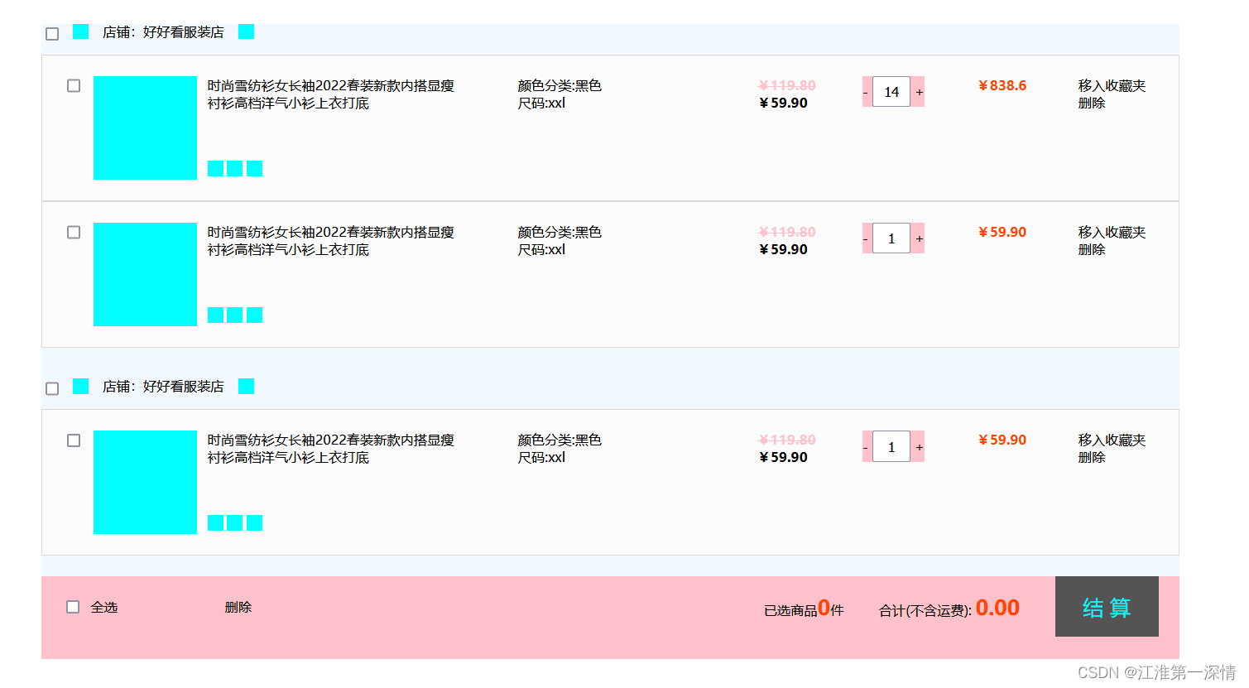Open the product thumbnail of the ¥838.6 item
The image size is (1249, 688).
[x=145, y=127]
